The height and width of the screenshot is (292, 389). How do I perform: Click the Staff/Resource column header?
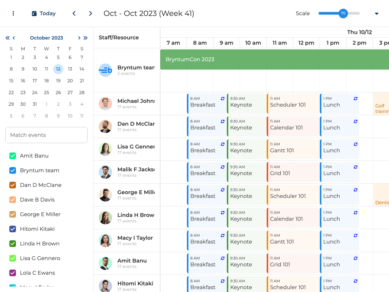(119, 38)
